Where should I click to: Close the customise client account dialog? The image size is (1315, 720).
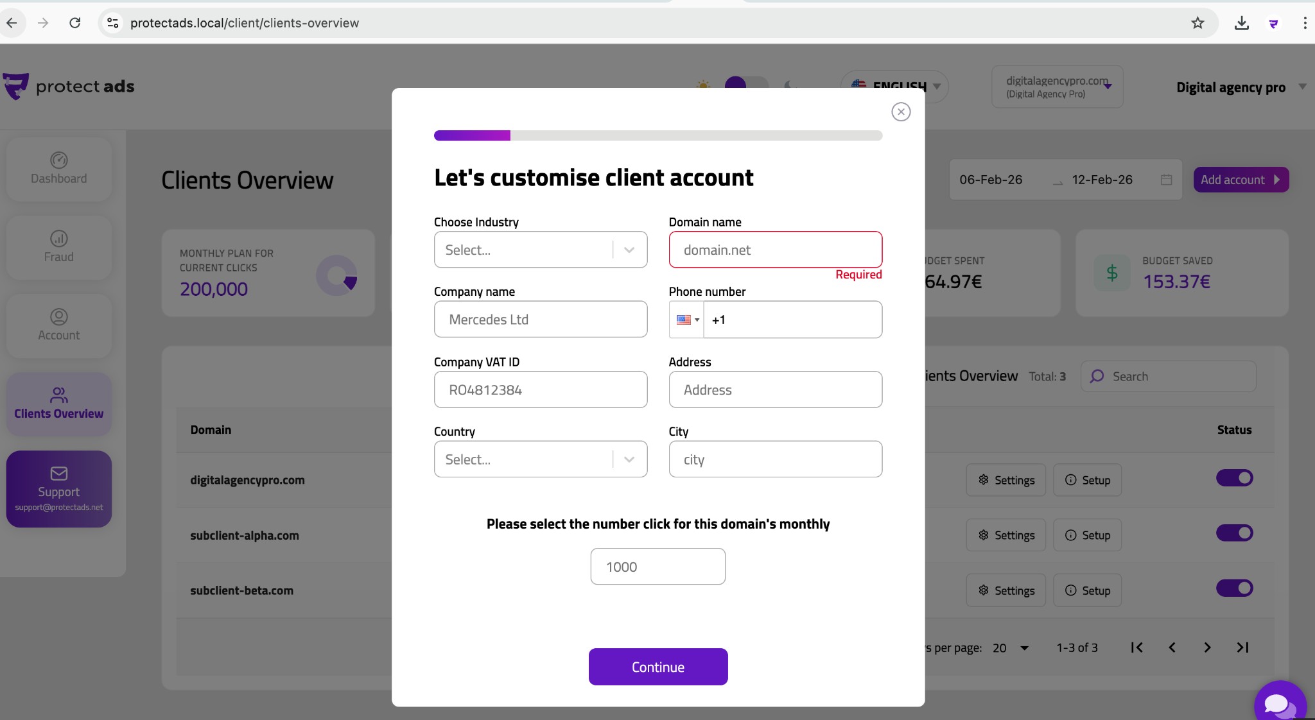coord(900,112)
